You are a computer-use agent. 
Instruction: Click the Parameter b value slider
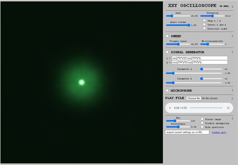193,83
